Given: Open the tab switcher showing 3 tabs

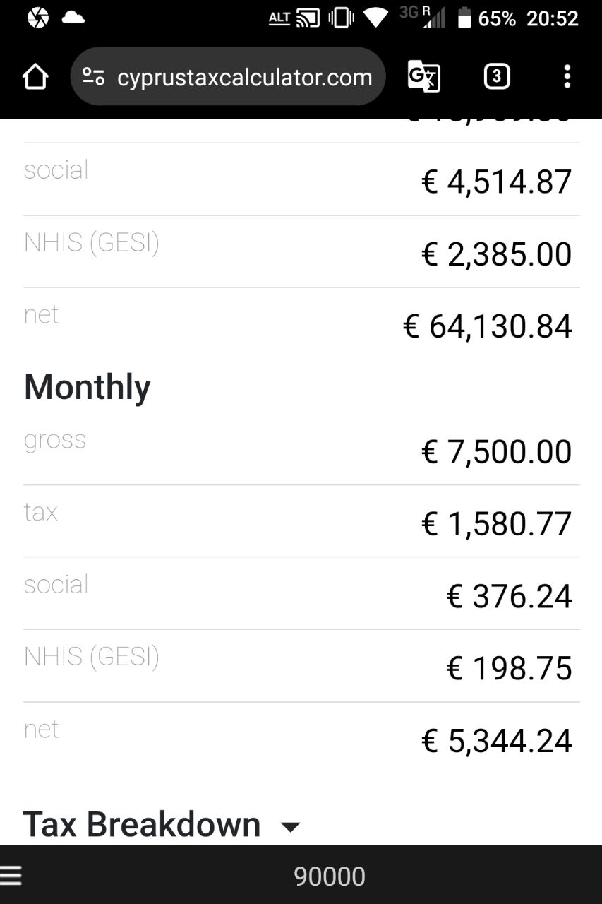Looking at the screenshot, I should coord(497,76).
